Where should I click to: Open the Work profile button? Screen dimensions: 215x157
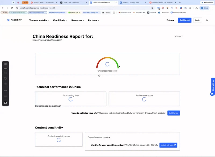click(x=204, y=8)
